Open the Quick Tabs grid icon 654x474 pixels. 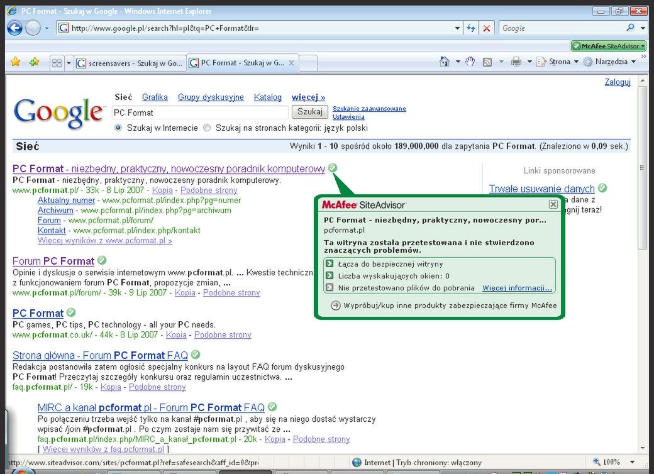tap(57, 63)
